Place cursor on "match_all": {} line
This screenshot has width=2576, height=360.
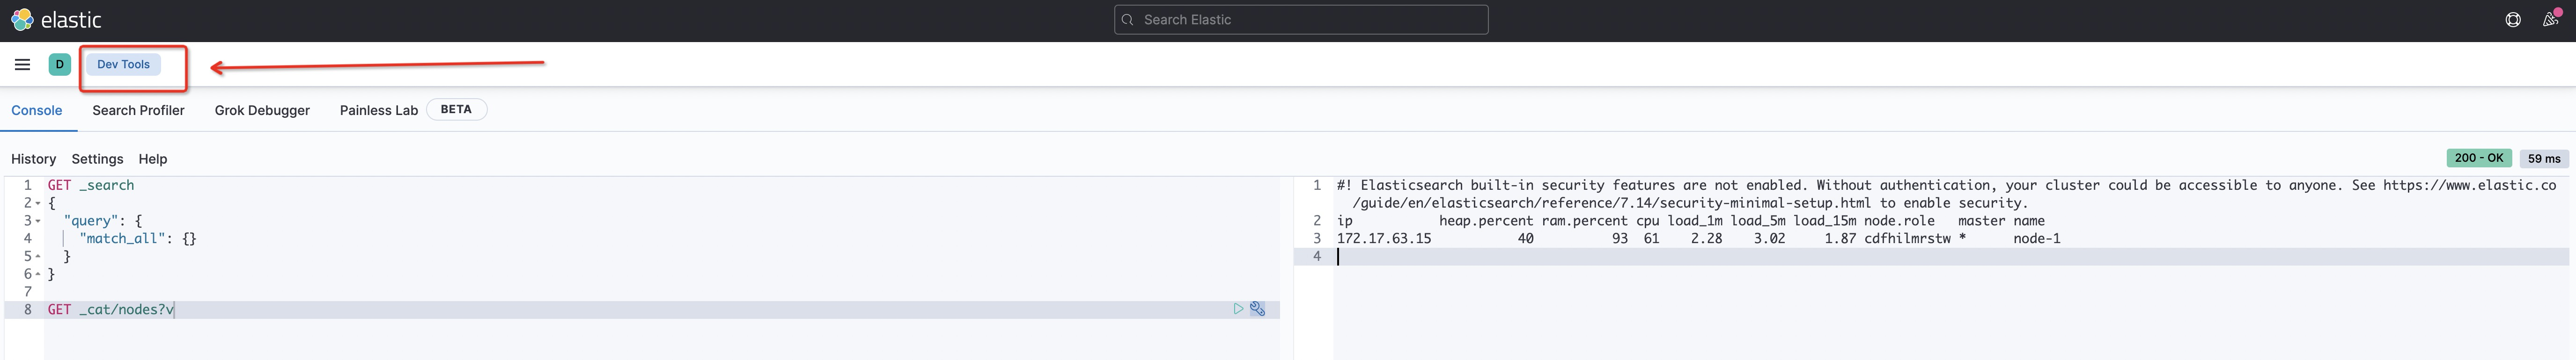[138, 238]
